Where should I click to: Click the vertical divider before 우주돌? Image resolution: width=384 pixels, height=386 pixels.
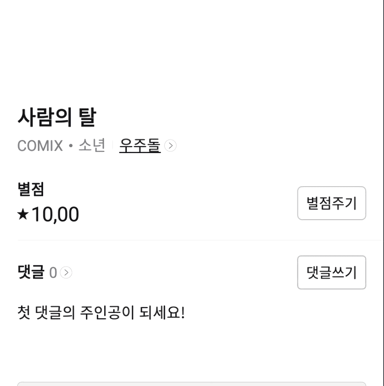(x=112, y=145)
